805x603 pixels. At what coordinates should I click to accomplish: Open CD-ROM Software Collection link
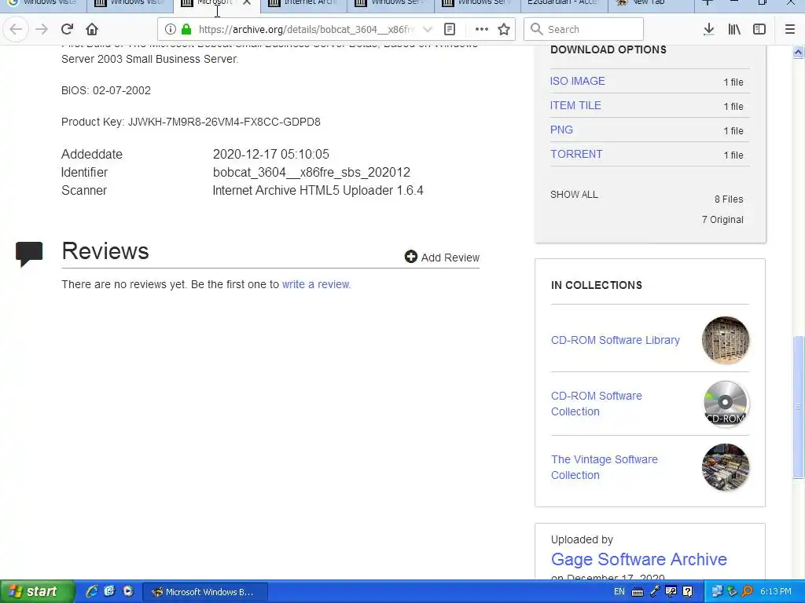(596, 404)
